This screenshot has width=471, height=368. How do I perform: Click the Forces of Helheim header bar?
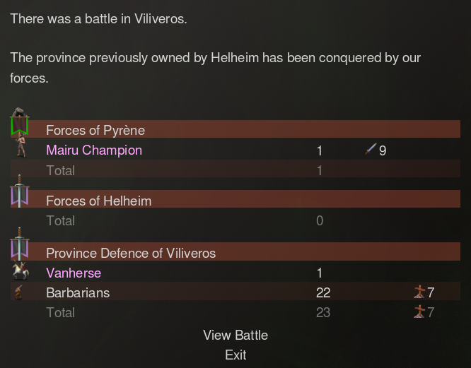pos(235,199)
